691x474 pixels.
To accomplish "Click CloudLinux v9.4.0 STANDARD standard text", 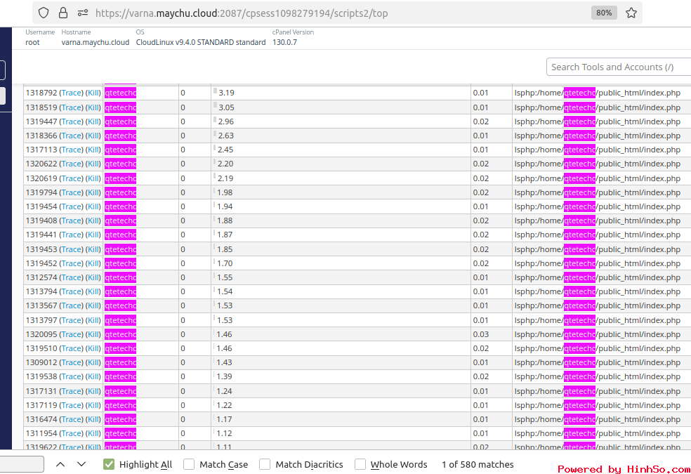I will (x=201, y=42).
